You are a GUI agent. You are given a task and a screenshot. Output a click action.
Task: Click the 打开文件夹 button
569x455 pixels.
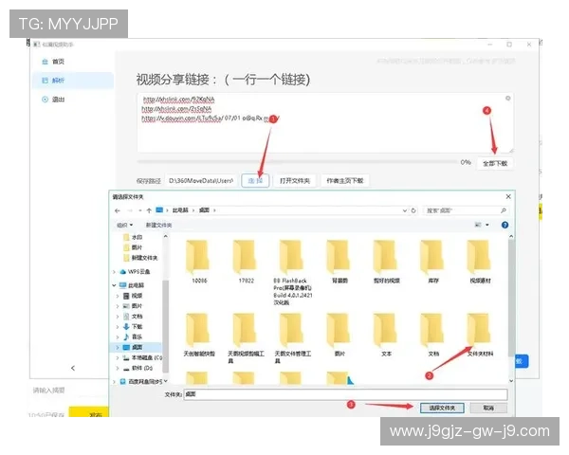[295, 181]
